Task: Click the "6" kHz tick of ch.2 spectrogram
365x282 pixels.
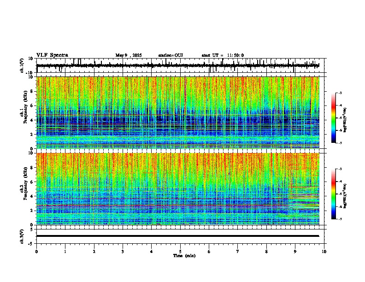Action: pyautogui.click(x=32, y=182)
